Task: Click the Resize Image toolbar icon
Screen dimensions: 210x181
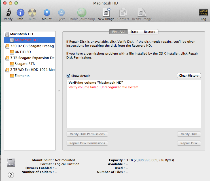Action: pyautogui.click(x=142, y=12)
